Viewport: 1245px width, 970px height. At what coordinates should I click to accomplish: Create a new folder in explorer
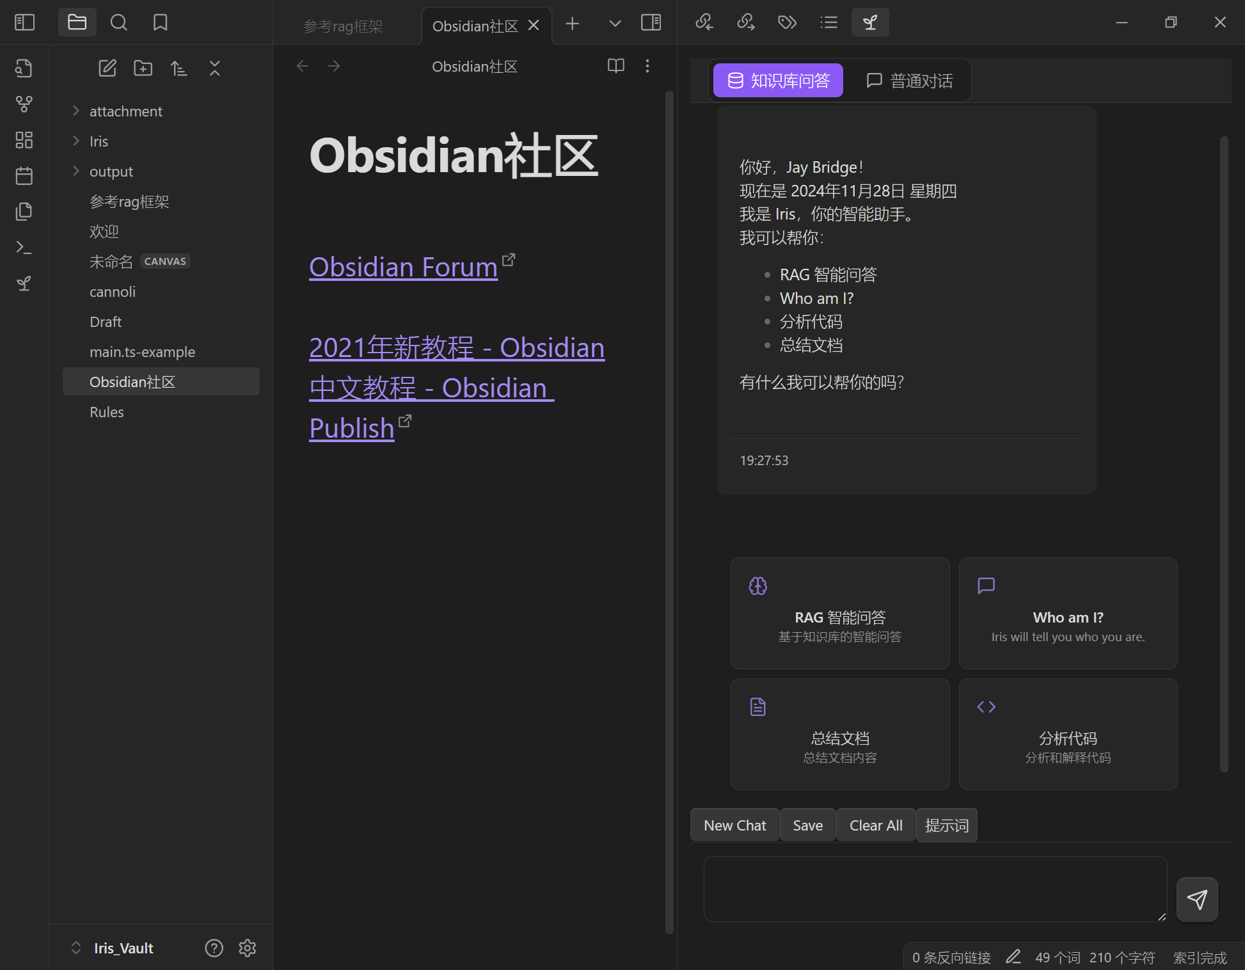pyautogui.click(x=143, y=68)
